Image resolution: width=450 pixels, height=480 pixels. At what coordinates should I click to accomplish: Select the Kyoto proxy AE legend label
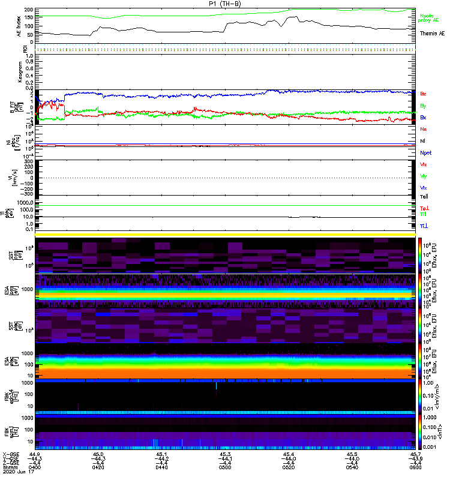(x=428, y=18)
